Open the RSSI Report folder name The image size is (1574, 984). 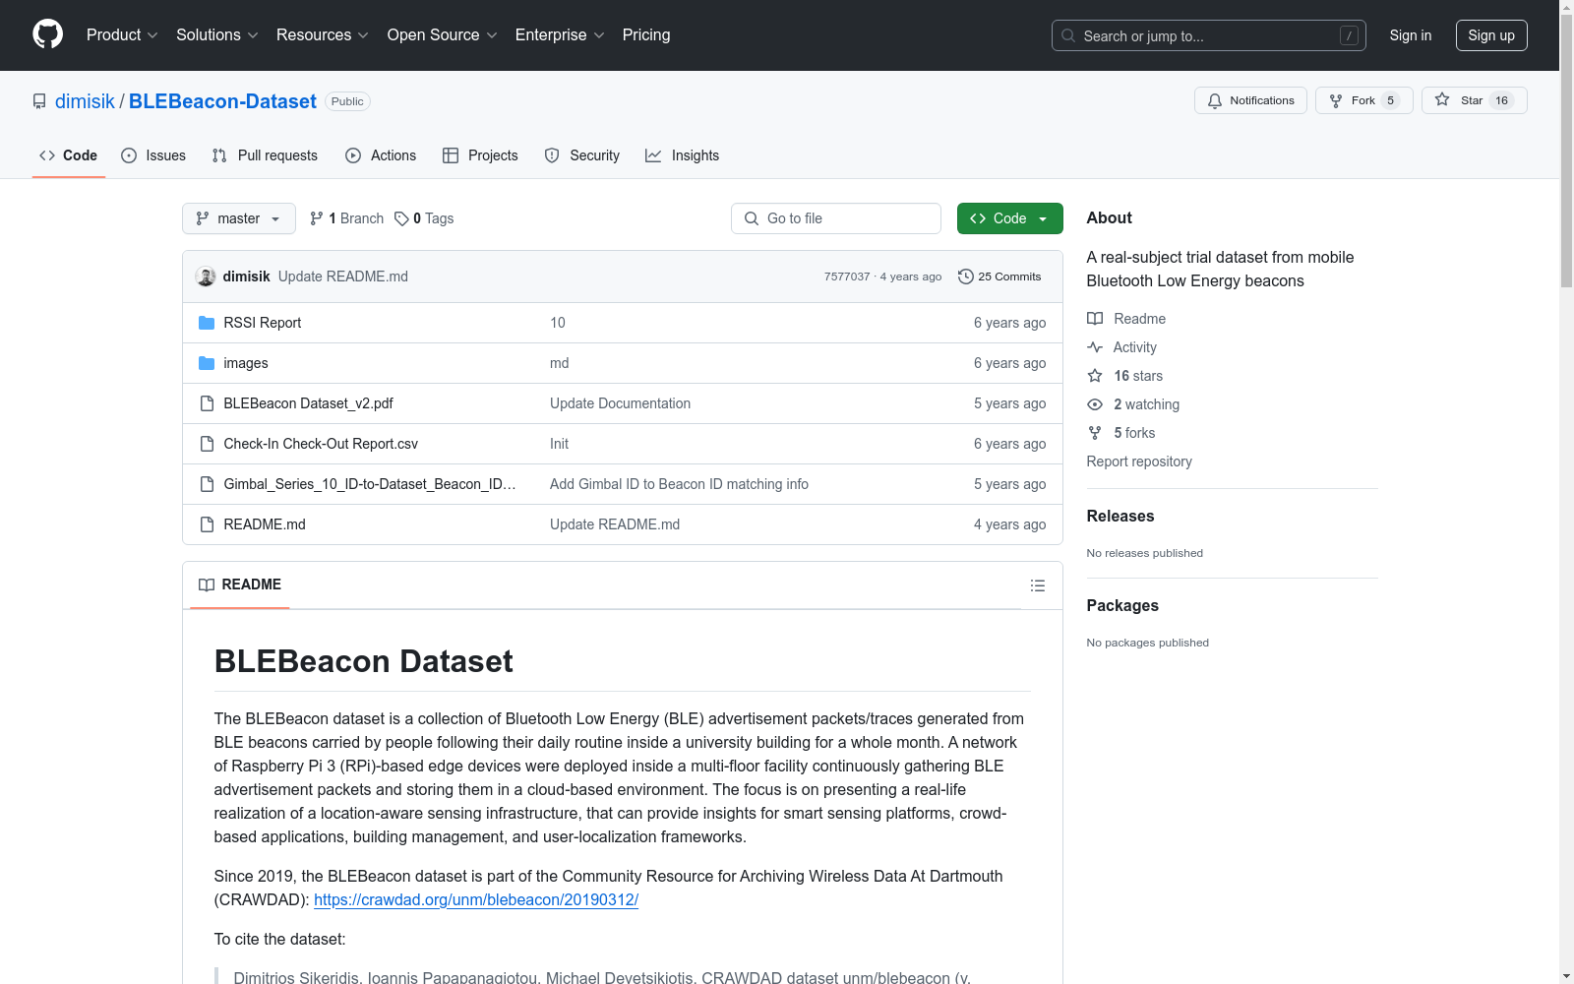pos(263,323)
